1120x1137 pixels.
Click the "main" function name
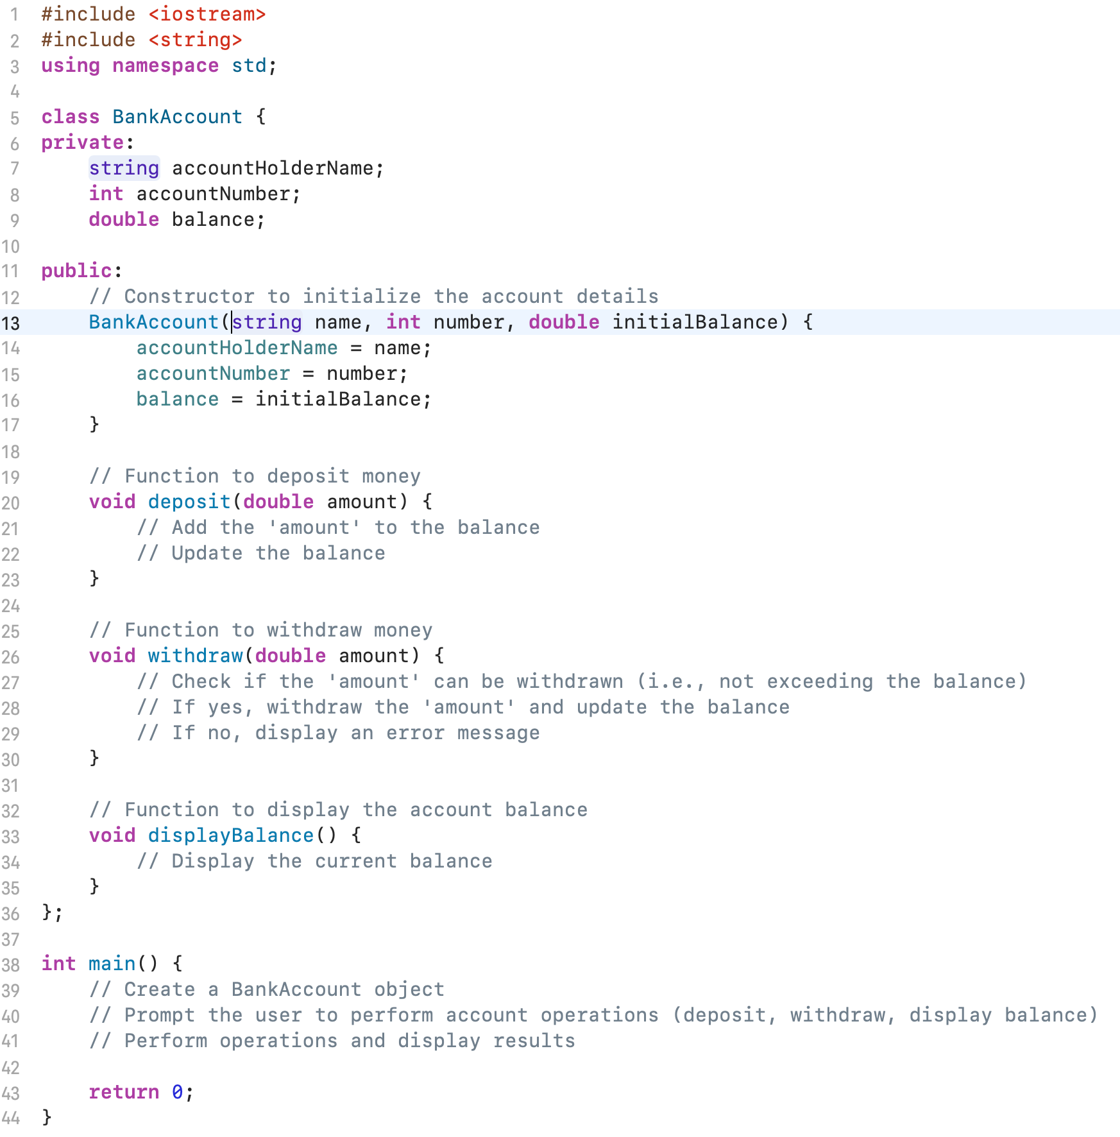coord(112,964)
